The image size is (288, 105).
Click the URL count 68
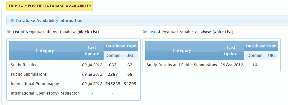pyautogui.click(x=130, y=74)
